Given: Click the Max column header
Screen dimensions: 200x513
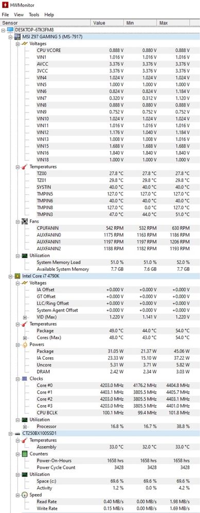Looking at the screenshot, I should click(173, 23).
